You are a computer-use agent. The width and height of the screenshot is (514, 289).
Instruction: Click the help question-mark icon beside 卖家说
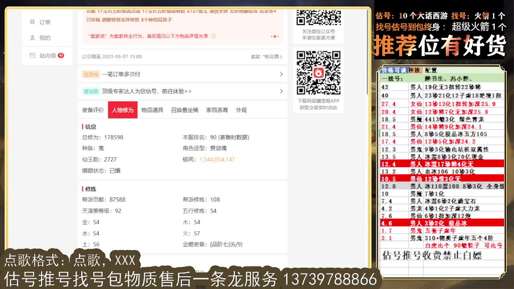(213, 36)
